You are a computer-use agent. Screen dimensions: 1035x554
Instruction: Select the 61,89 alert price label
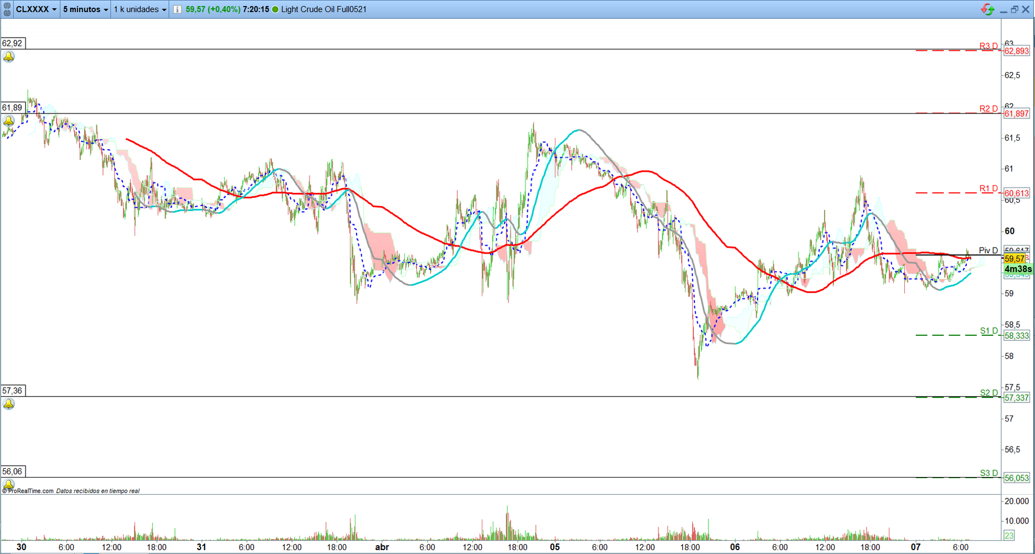(x=13, y=107)
